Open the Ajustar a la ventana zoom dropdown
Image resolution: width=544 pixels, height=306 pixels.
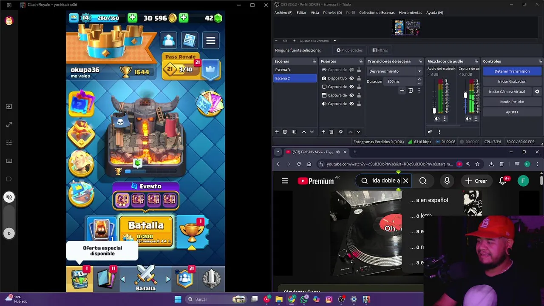tap(318, 41)
